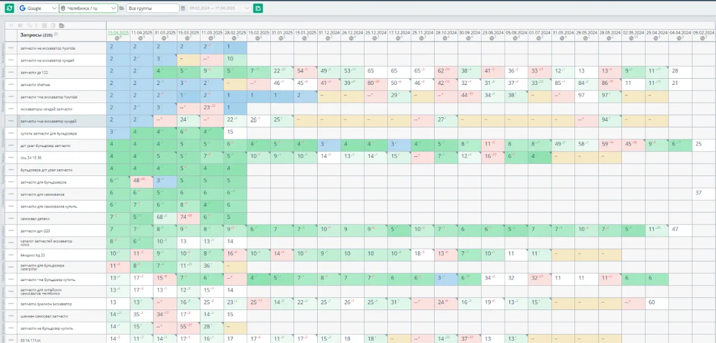The width and height of the screenshot is (716, 343).
Task: Toggle row marker for запчасти дз 122
Action: [11, 72]
